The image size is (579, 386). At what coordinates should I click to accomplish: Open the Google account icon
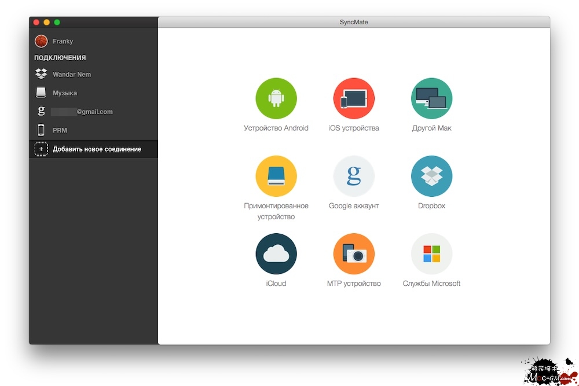(354, 177)
